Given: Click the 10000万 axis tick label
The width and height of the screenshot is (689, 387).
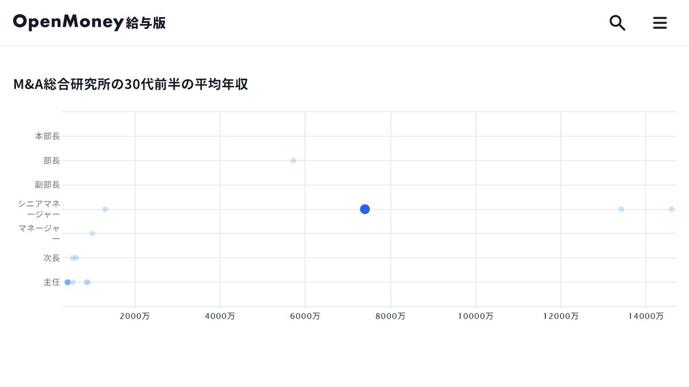Looking at the screenshot, I should (x=476, y=316).
